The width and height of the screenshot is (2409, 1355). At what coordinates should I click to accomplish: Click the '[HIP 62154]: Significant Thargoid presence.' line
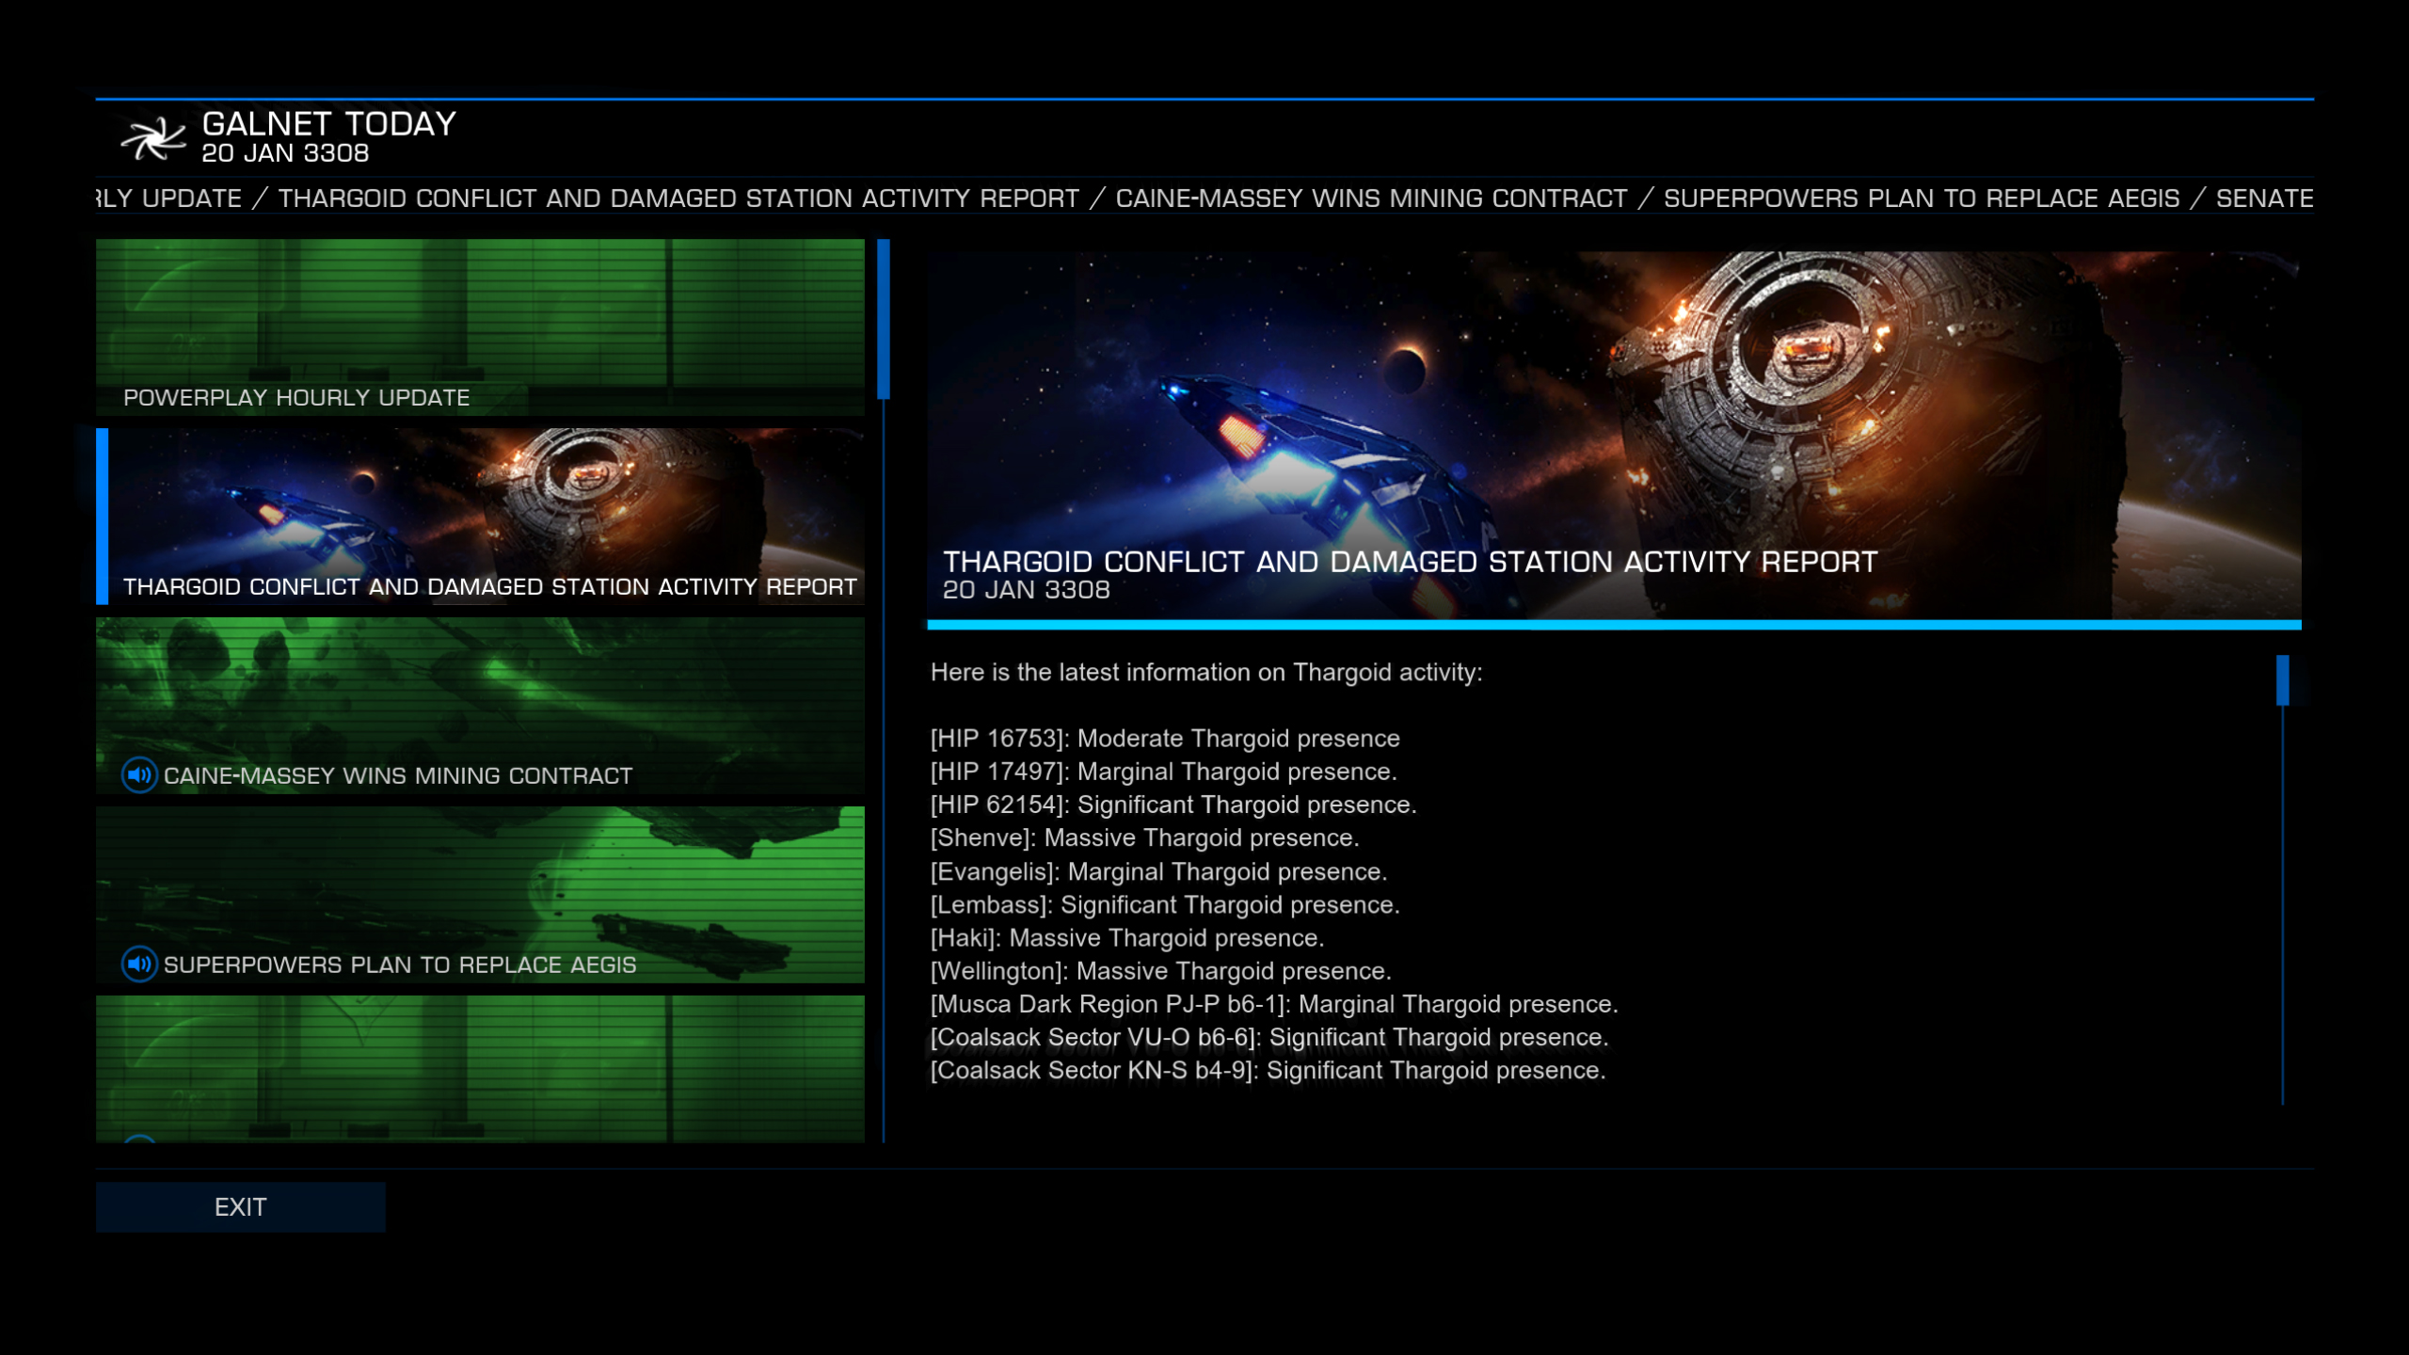1173,805
